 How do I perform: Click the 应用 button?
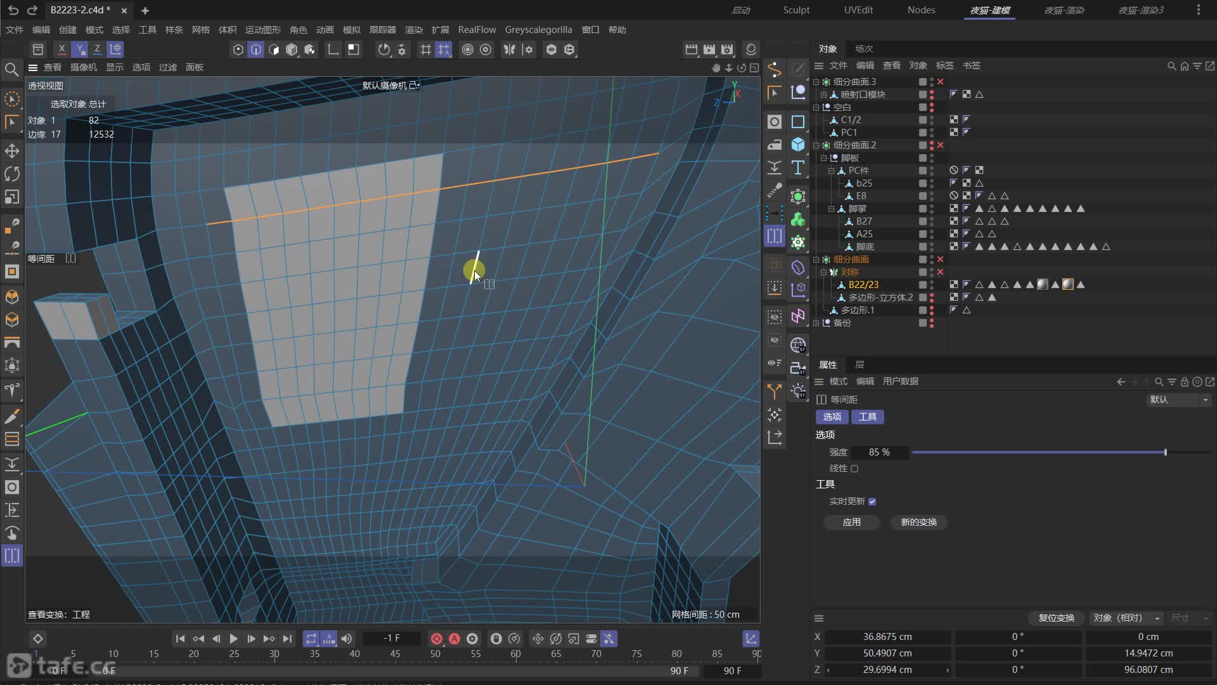(x=851, y=522)
